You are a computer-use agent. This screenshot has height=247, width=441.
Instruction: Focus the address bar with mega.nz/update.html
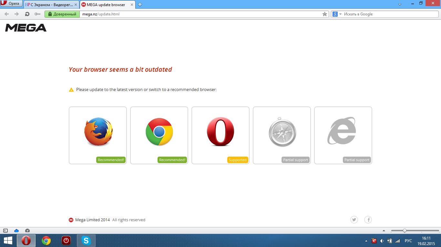[200, 14]
